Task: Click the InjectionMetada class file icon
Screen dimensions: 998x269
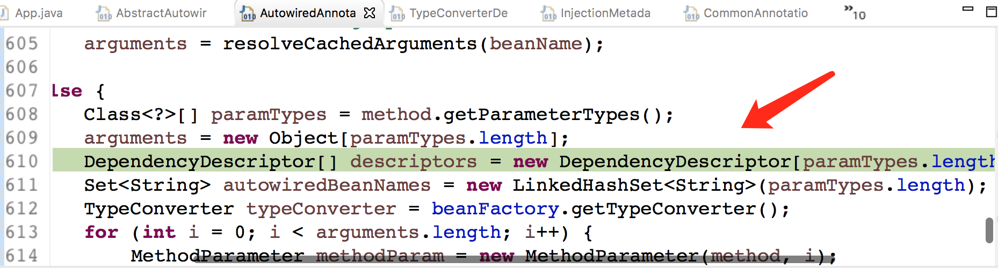Action: coord(548,13)
